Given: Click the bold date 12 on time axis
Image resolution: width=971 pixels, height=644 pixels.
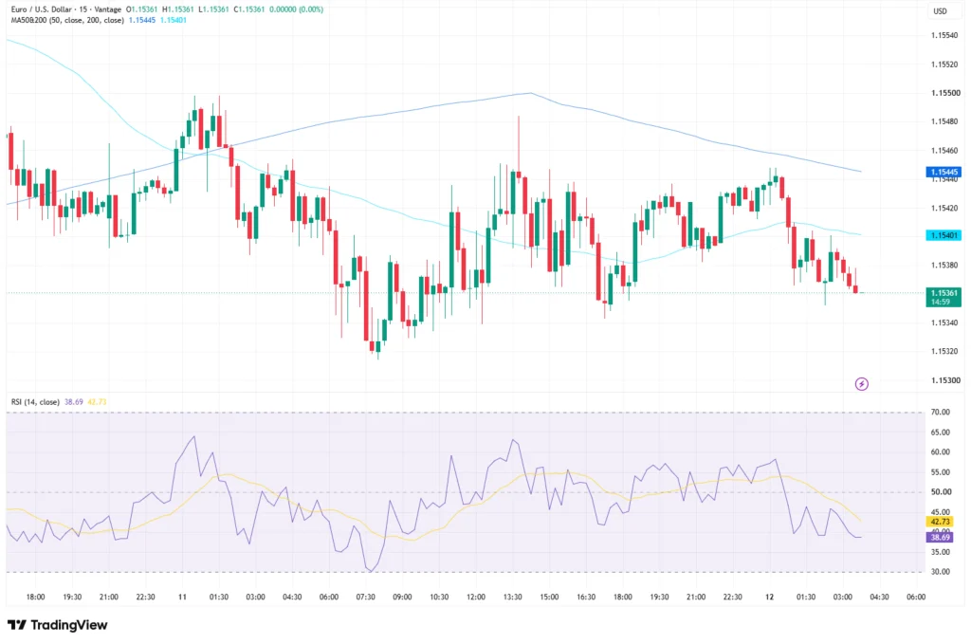Looking at the screenshot, I should click(769, 597).
